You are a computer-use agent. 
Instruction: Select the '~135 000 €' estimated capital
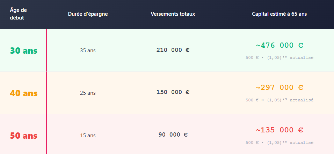(x=279, y=130)
